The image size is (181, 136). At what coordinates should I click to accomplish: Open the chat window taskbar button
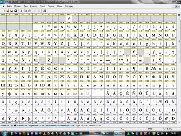107,133
